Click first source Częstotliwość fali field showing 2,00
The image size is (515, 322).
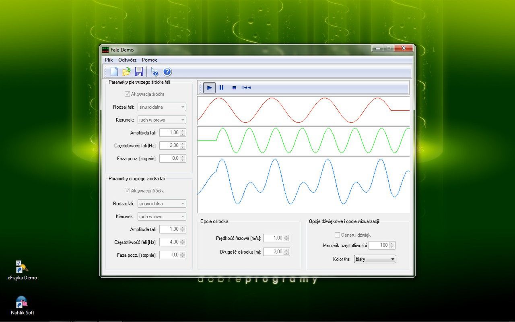[169, 145]
